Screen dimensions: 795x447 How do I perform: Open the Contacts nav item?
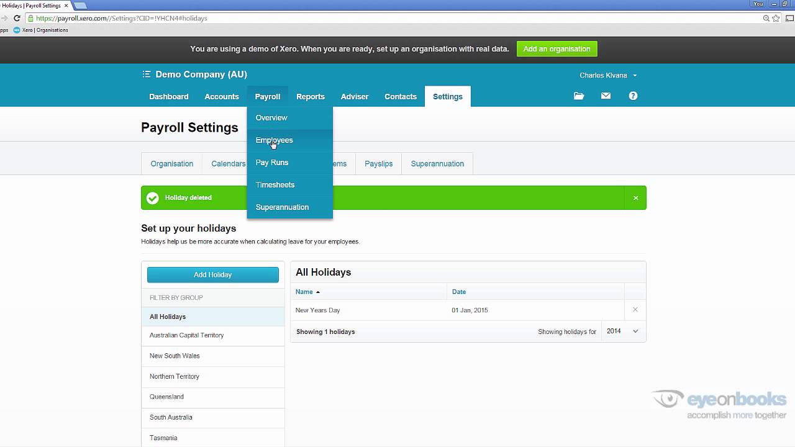pyautogui.click(x=401, y=97)
